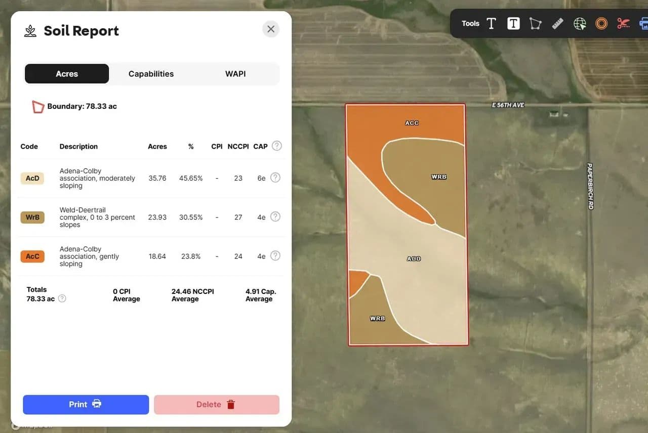Activate the ruler measure tool
Viewport: 648px width, 433px height.
coord(557,23)
